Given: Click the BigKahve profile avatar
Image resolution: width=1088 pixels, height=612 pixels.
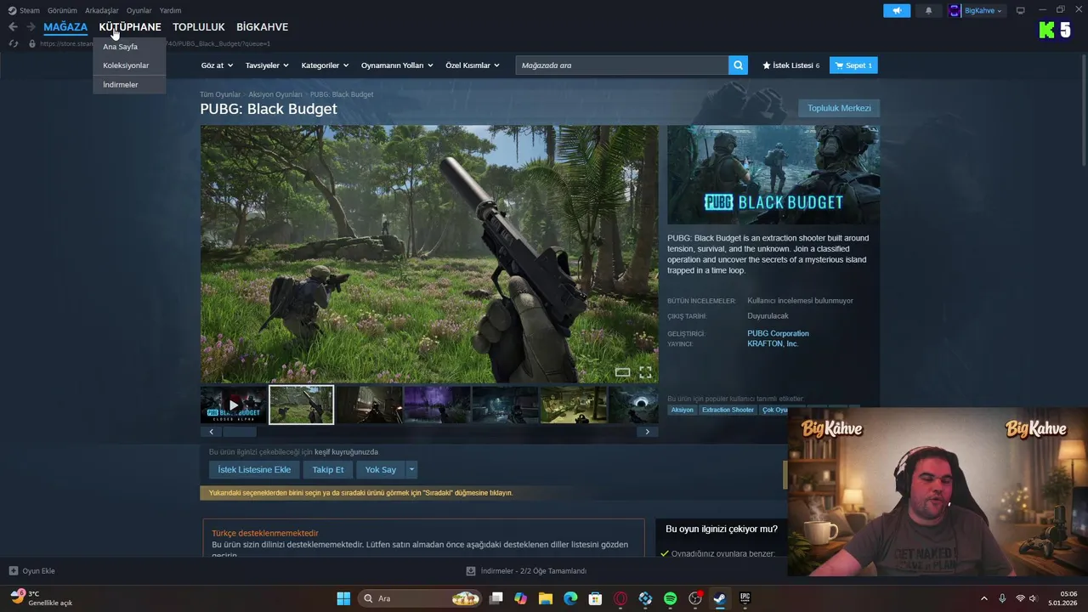Looking at the screenshot, I should 955,10.
